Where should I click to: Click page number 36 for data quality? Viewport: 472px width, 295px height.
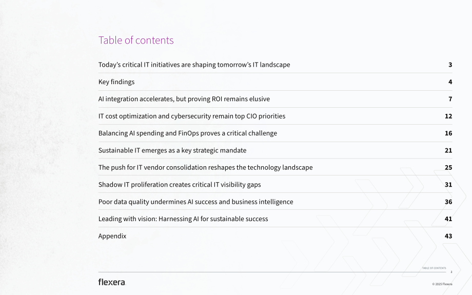(448, 202)
